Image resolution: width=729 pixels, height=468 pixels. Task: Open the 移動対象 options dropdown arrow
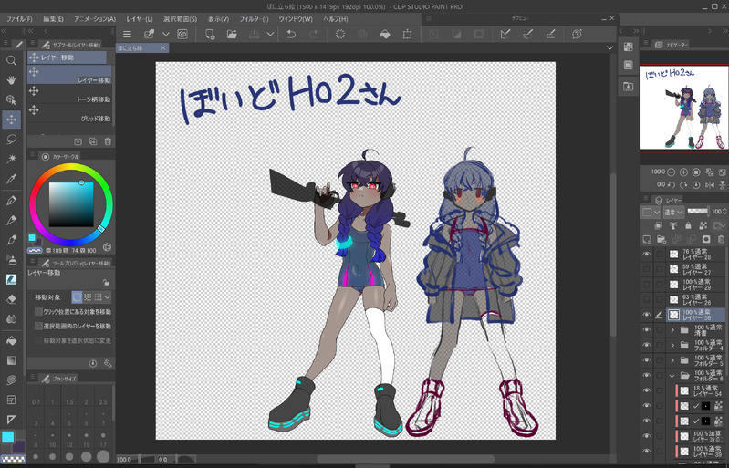pyautogui.click(x=108, y=296)
